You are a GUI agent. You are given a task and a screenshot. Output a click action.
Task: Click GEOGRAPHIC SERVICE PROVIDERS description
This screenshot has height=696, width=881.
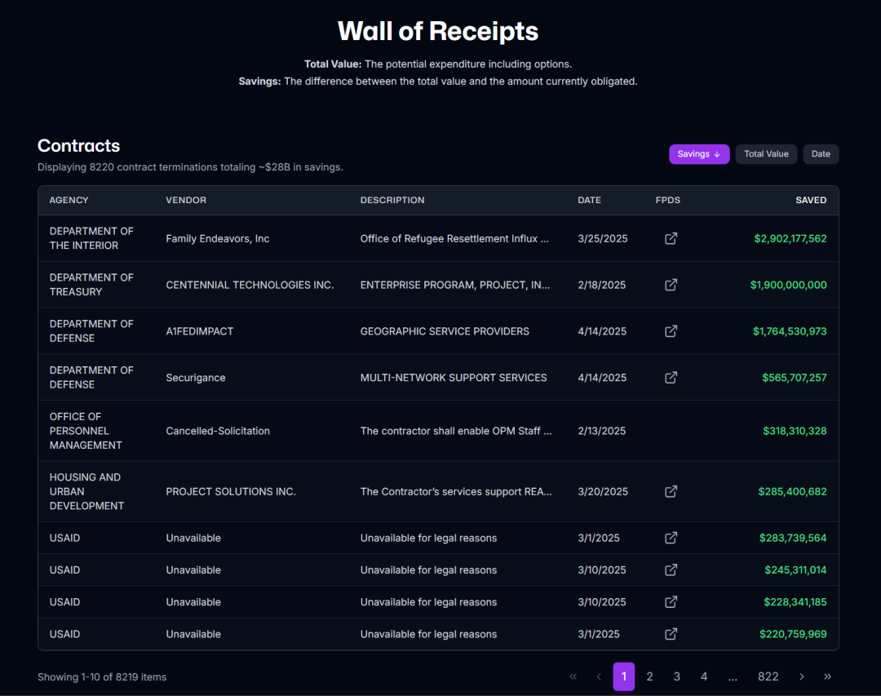pos(445,331)
